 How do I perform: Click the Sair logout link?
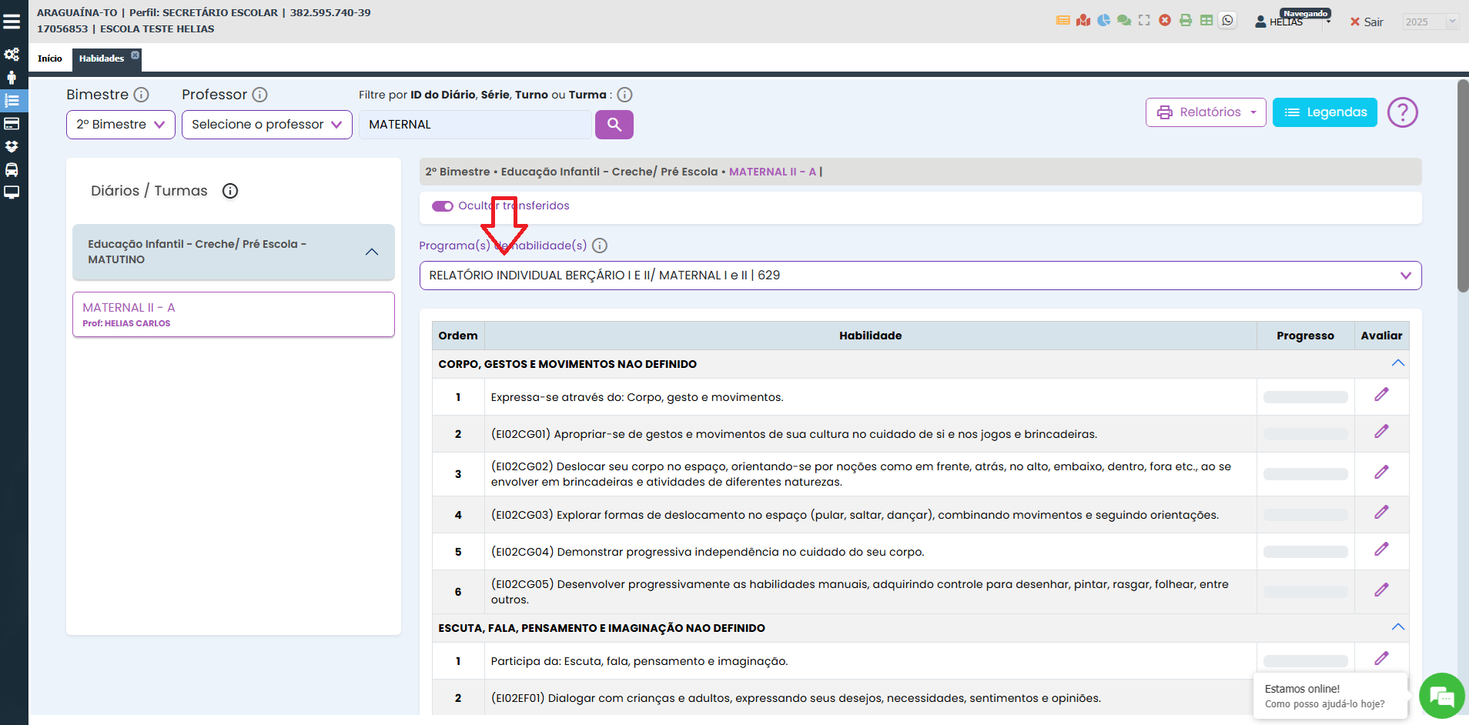click(1367, 22)
